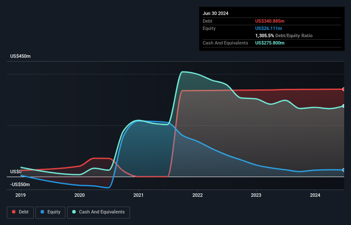Toggle Cash And Equivalents legend button
This screenshot has width=351, height=225.
98,212
